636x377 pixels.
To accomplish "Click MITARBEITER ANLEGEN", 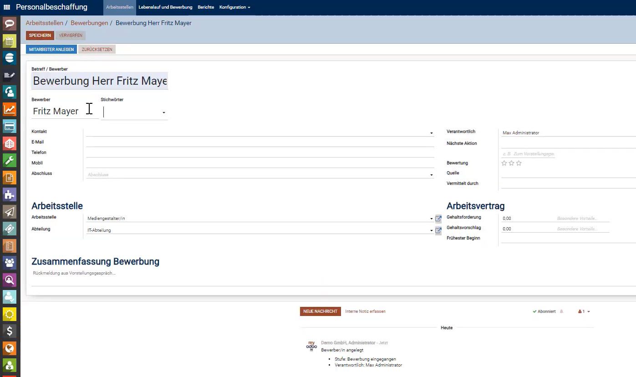I will tap(51, 49).
